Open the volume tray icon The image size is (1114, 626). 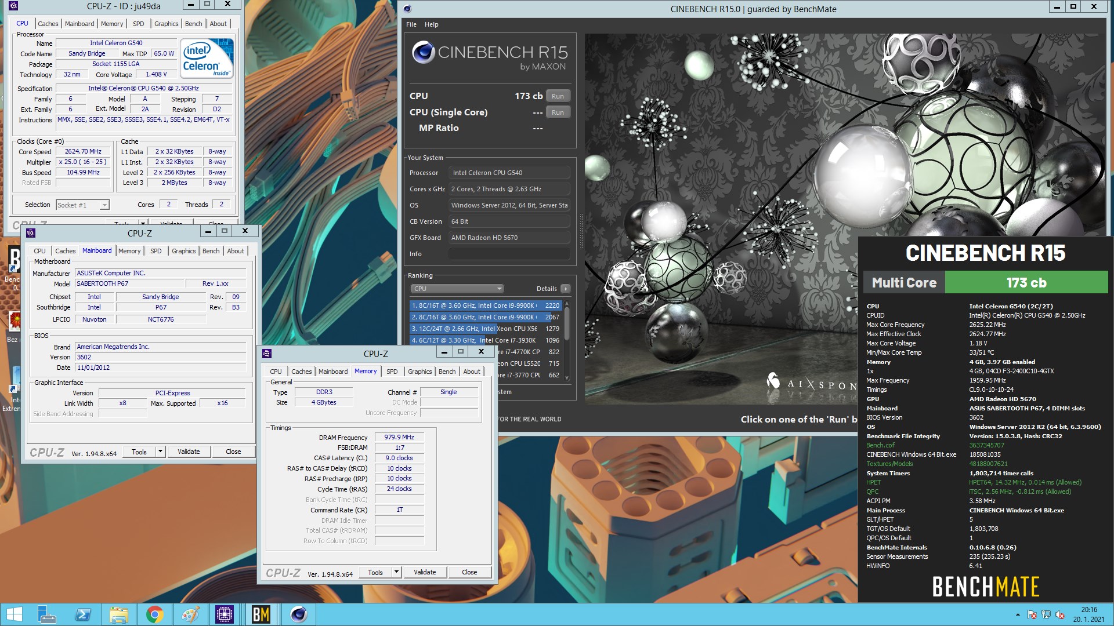[1060, 614]
